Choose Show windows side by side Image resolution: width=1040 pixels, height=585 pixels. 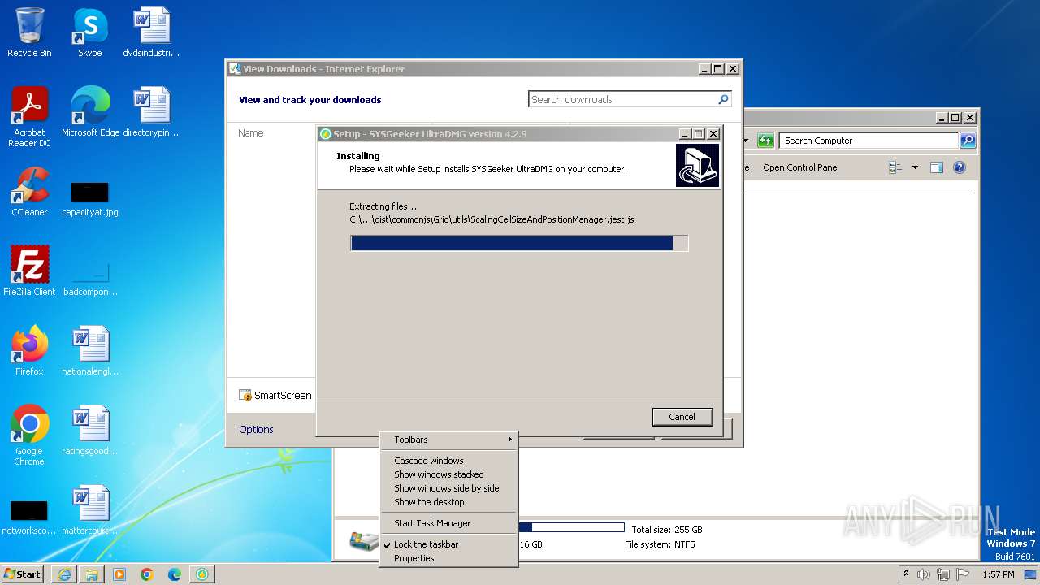448,488
